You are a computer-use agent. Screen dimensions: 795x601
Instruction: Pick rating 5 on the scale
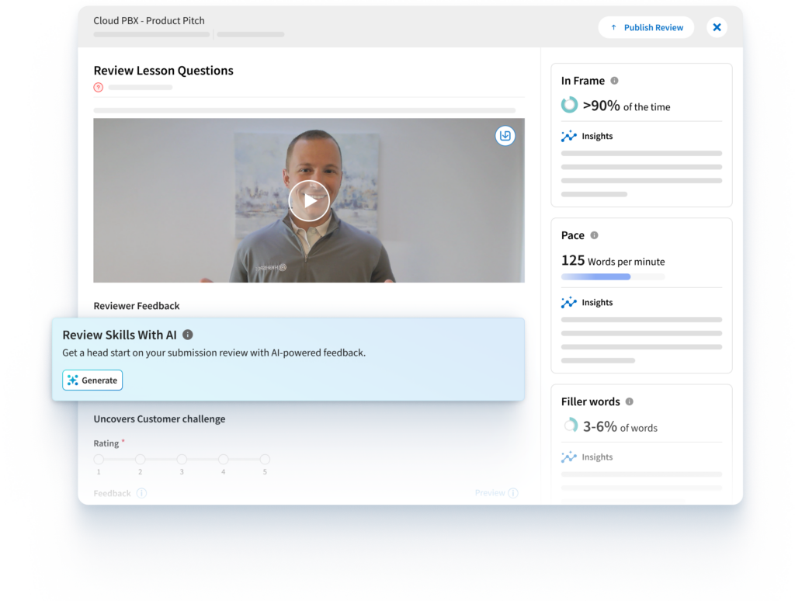265,458
